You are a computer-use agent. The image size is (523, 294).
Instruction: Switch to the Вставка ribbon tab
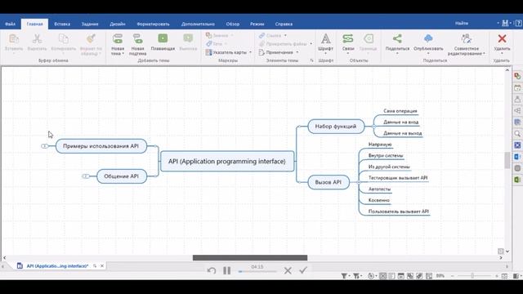(x=62, y=24)
